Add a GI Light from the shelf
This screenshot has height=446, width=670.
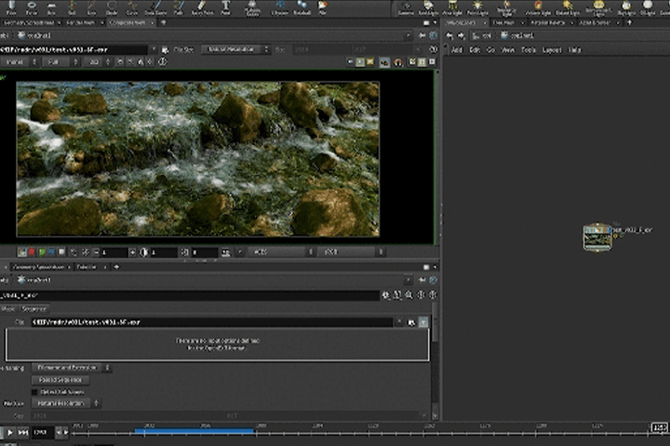pyautogui.click(x=648, y=7)
